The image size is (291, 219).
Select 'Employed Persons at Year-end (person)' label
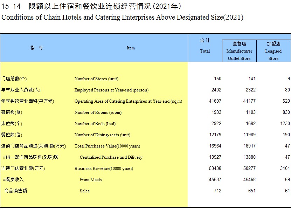click(x=111, y=90)
